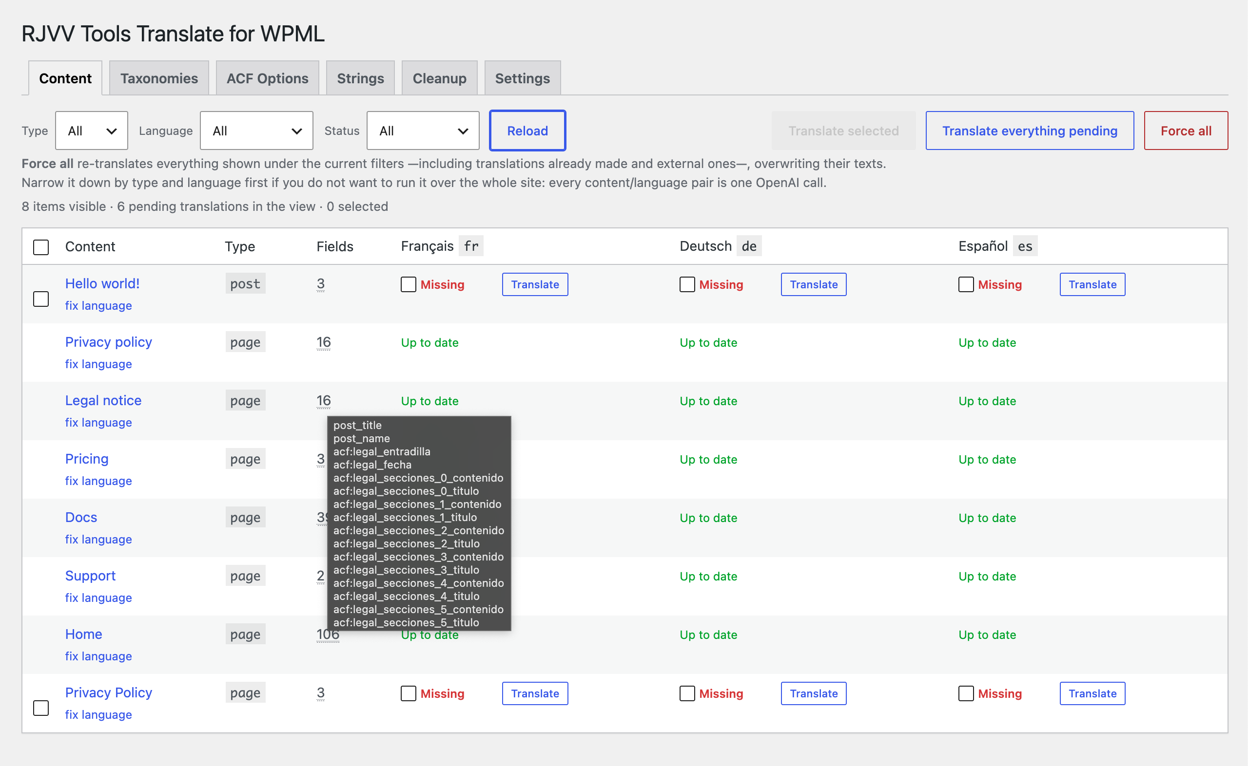Open the Privacy Policy link in last row
The image size is (1248, 766).
coord(109,692)
